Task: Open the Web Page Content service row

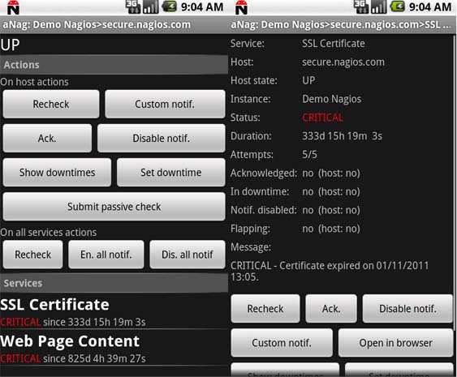Action: point(114,348)
